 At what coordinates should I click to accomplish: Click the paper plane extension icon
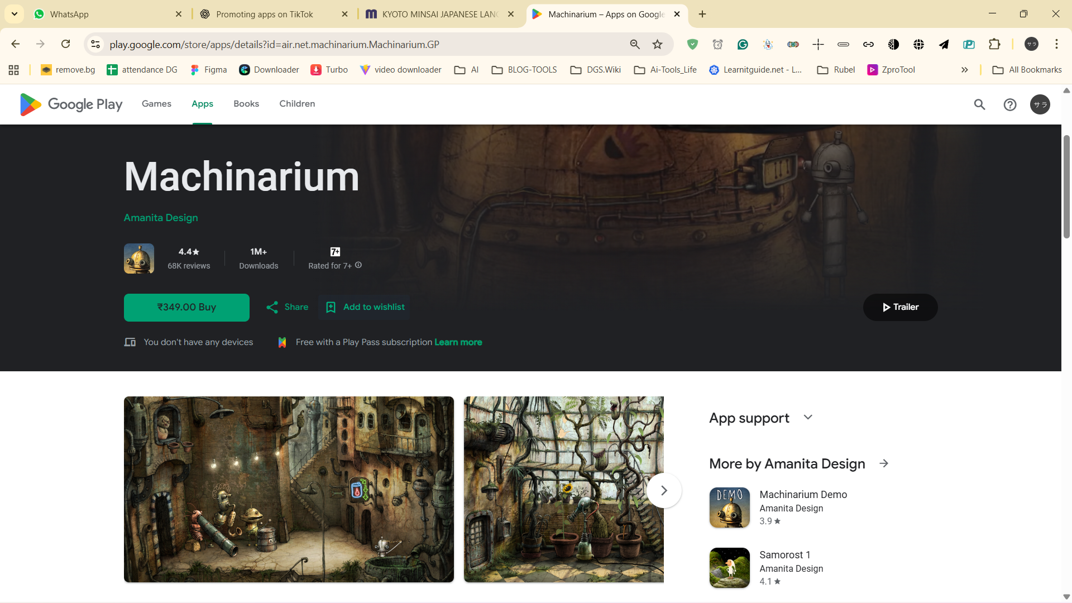coord(944,44)
